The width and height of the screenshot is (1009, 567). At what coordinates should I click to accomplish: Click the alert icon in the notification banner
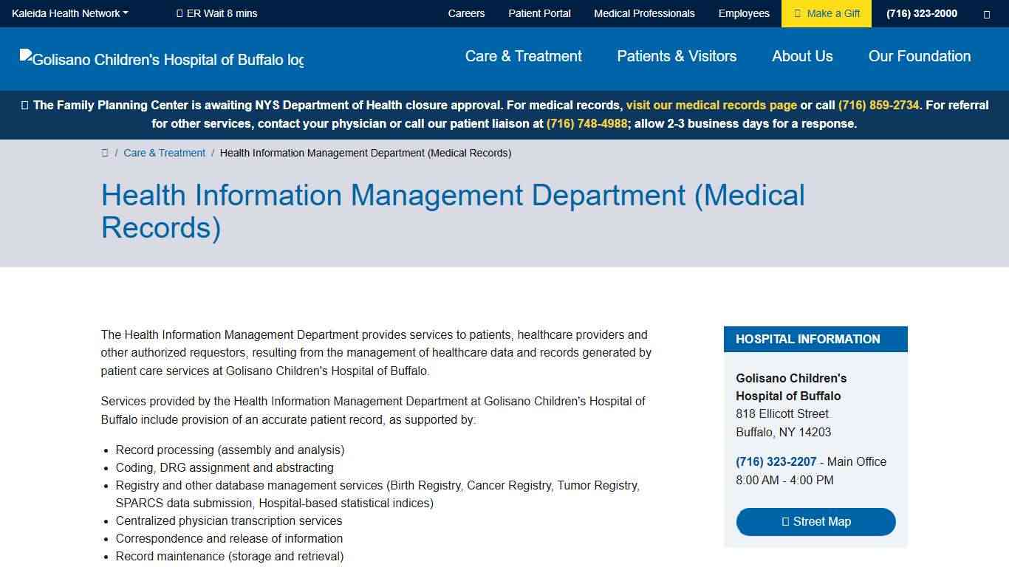coord(24,105)
